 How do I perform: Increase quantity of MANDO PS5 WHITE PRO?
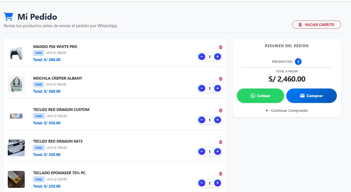click(x=217, y=57)
